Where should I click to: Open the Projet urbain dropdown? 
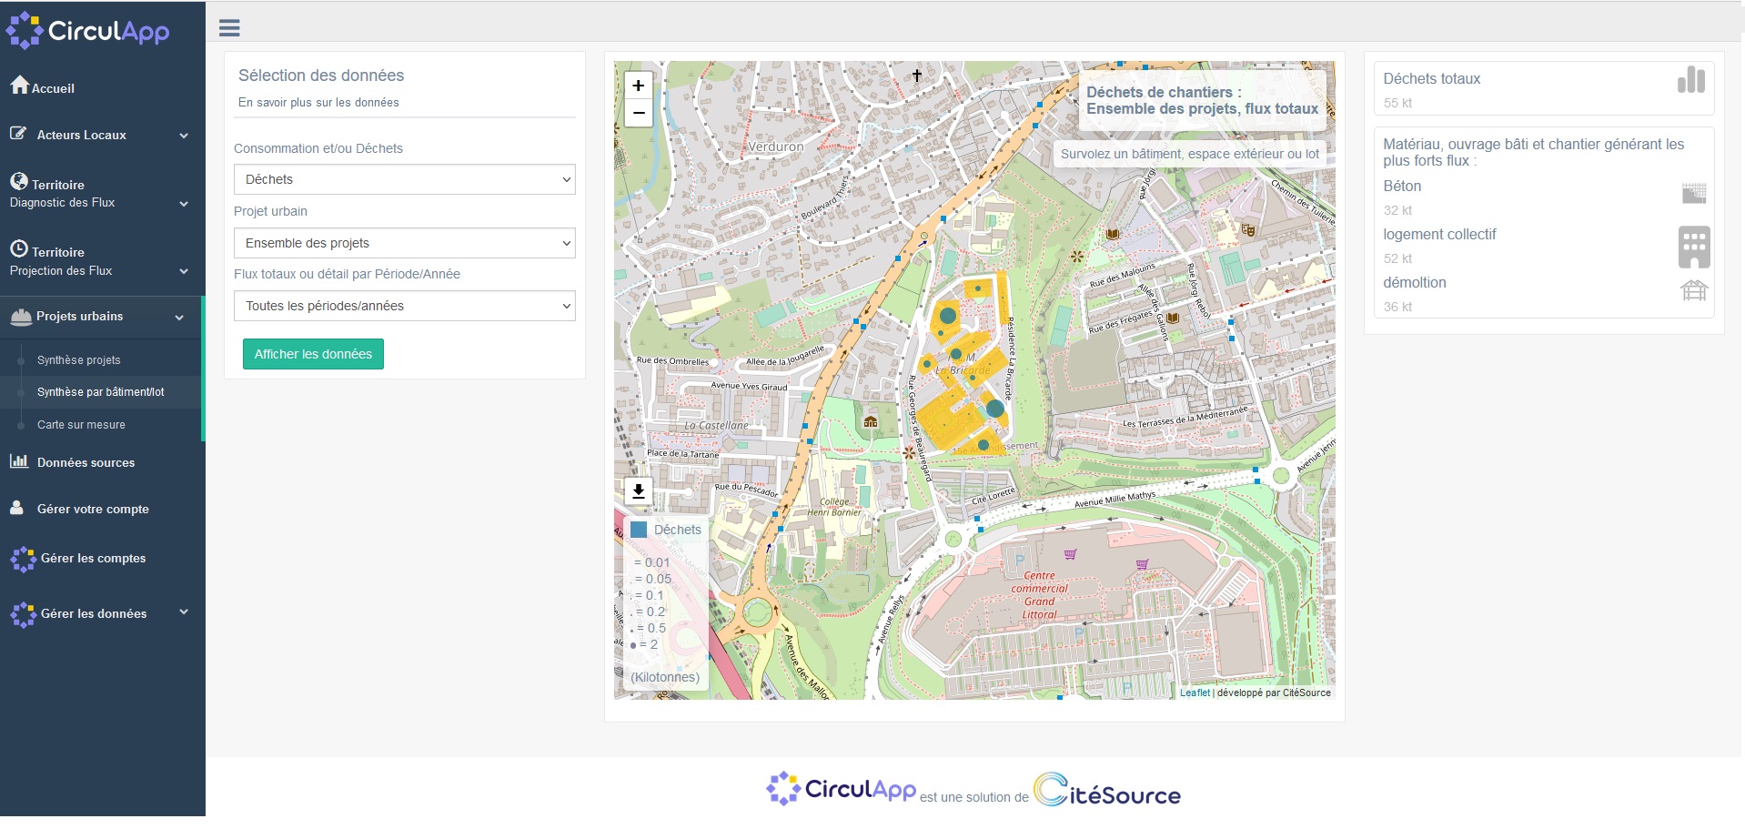(x=404, y=243)
